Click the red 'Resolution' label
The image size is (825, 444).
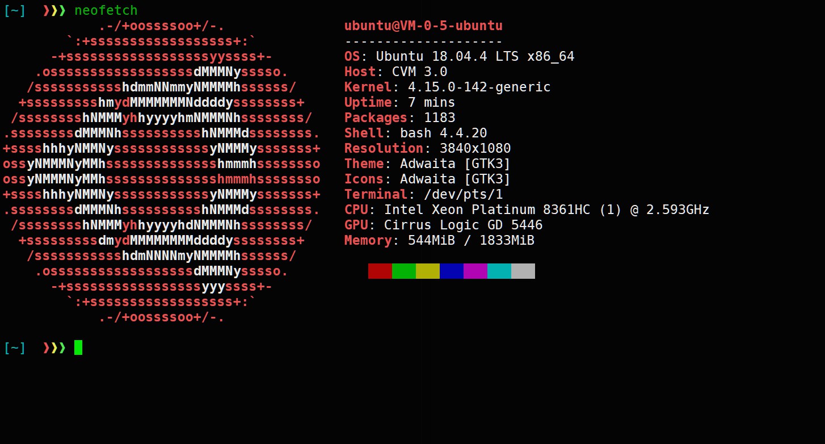click(384, 149)
